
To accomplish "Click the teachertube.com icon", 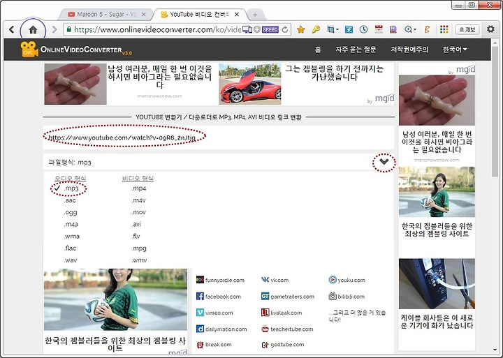I will click(265, 329).
